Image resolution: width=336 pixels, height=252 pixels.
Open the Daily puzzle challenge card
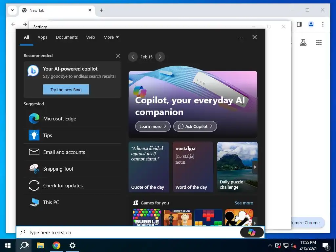click(237, 167)
